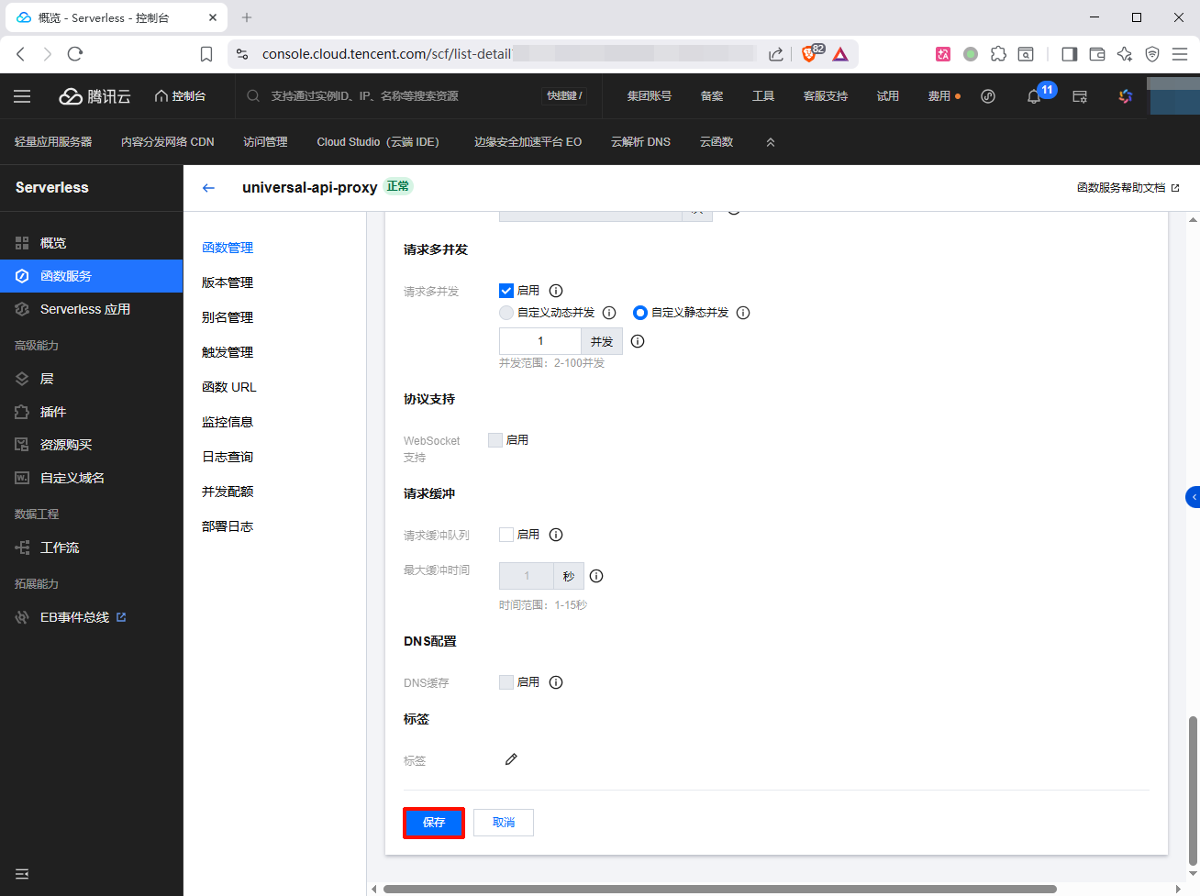The image size is (1200, 896).
Task: Open 触发管理 in the function menu
Action: click(228, 352)
